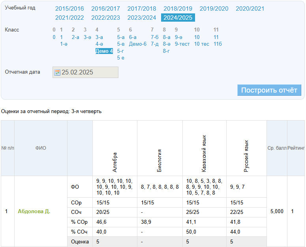Click the Рейтинг column header
Viewport: 306px width, 247px height.
click(x=296, y=148)
